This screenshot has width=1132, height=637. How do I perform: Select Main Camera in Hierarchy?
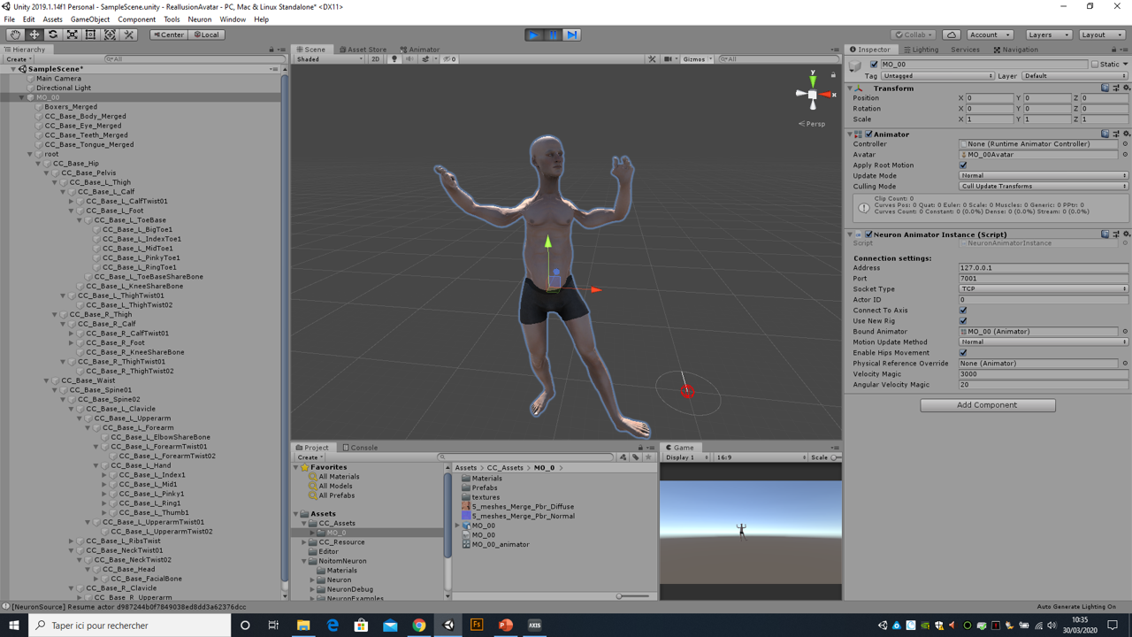pyautogui.click(x=58, y=79)
